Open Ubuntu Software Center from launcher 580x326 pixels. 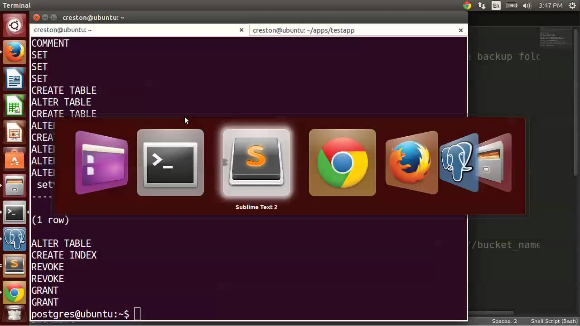tap(14, 159)
